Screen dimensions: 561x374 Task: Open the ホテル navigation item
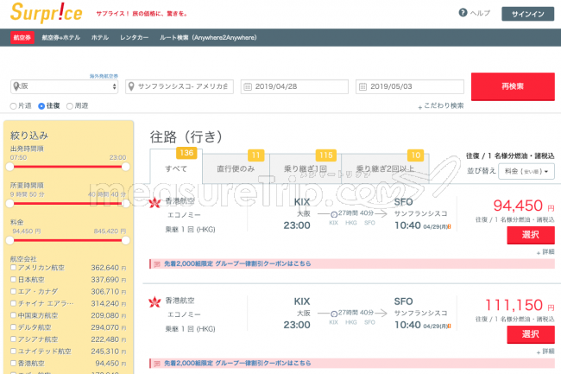coord(100,38)
